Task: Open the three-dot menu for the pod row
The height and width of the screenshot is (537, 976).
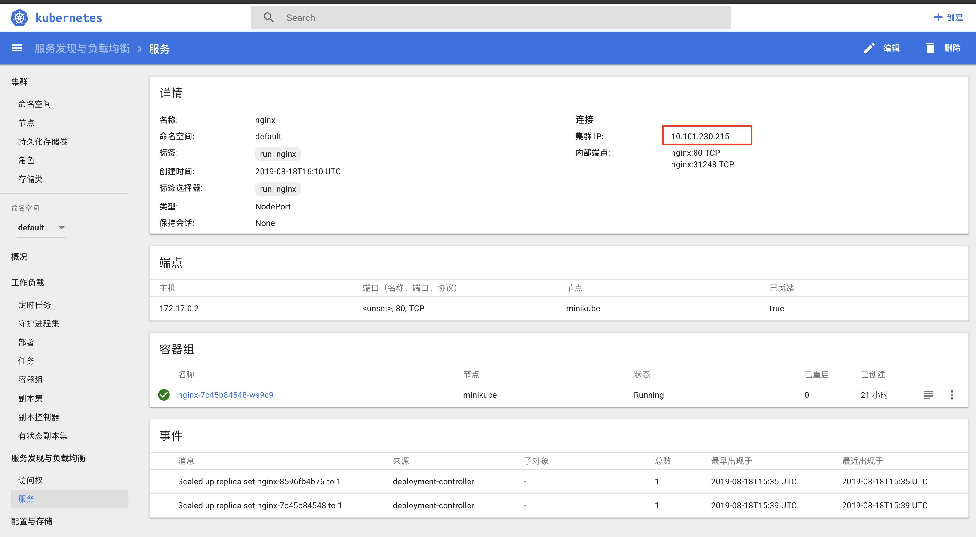Action: [x=952, y=395]
